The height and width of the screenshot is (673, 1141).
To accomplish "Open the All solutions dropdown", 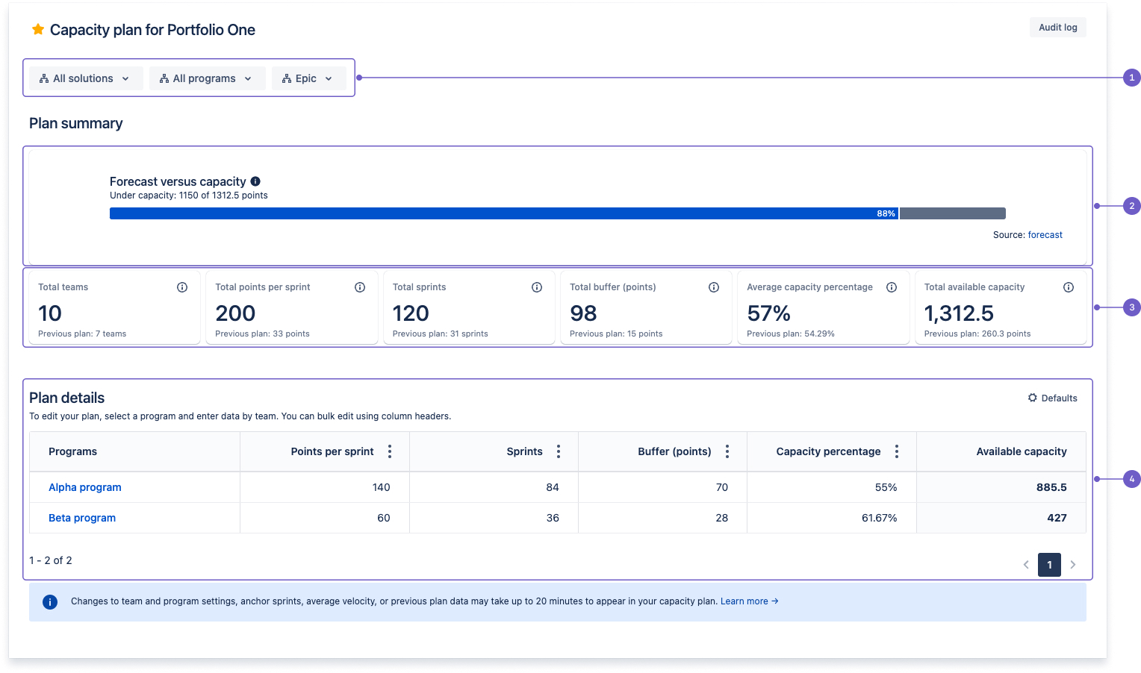I will pos(84,78).
